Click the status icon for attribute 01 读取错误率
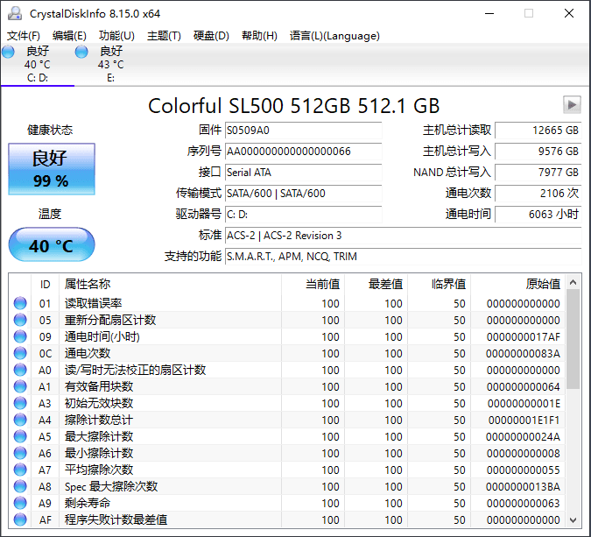591x537 pixels. click(20, 303)
